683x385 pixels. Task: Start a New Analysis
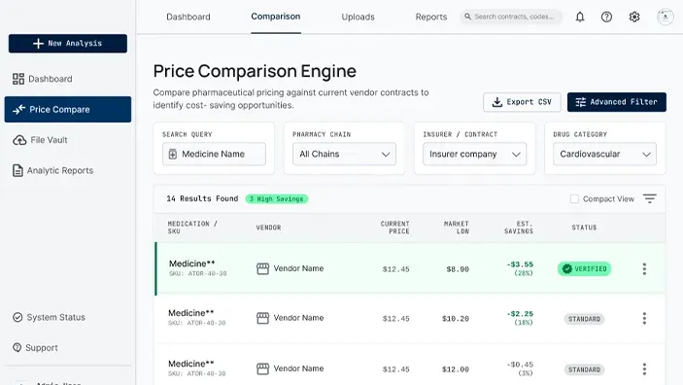pyautogui.click(x=68, y=44)
